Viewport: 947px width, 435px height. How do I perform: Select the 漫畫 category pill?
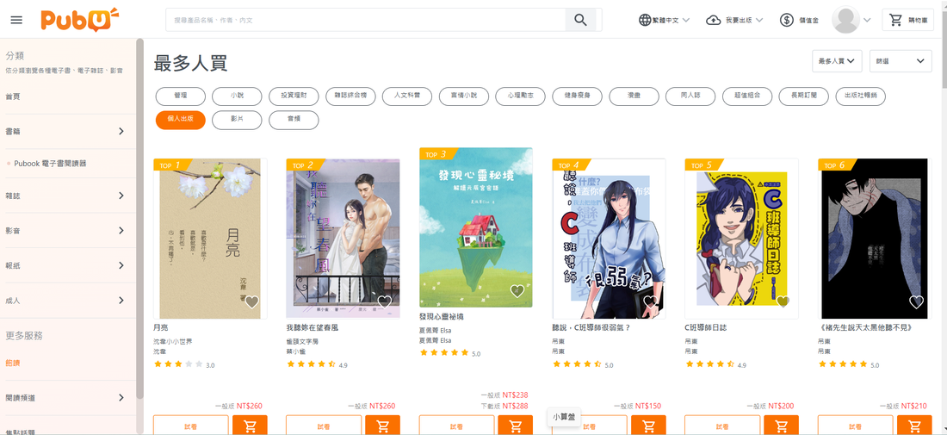tap(634, 96)
